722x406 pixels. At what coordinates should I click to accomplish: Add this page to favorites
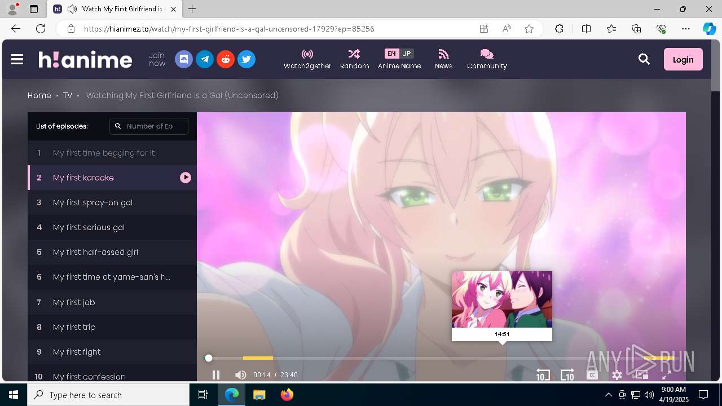click(529, 29)
